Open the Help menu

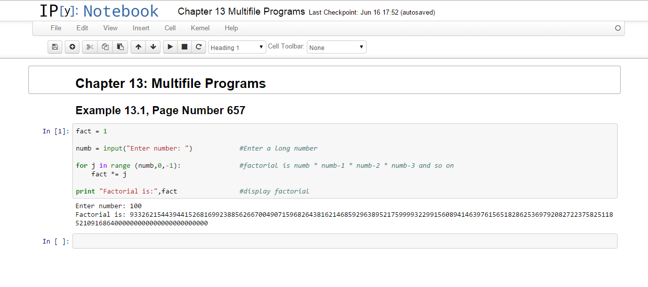[231, 28]
